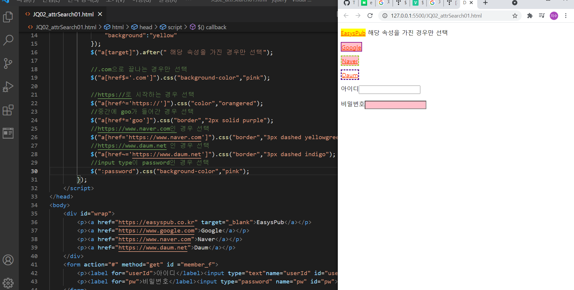Select the JQ02_attrSearch01.html editor tab

[63, 14]
